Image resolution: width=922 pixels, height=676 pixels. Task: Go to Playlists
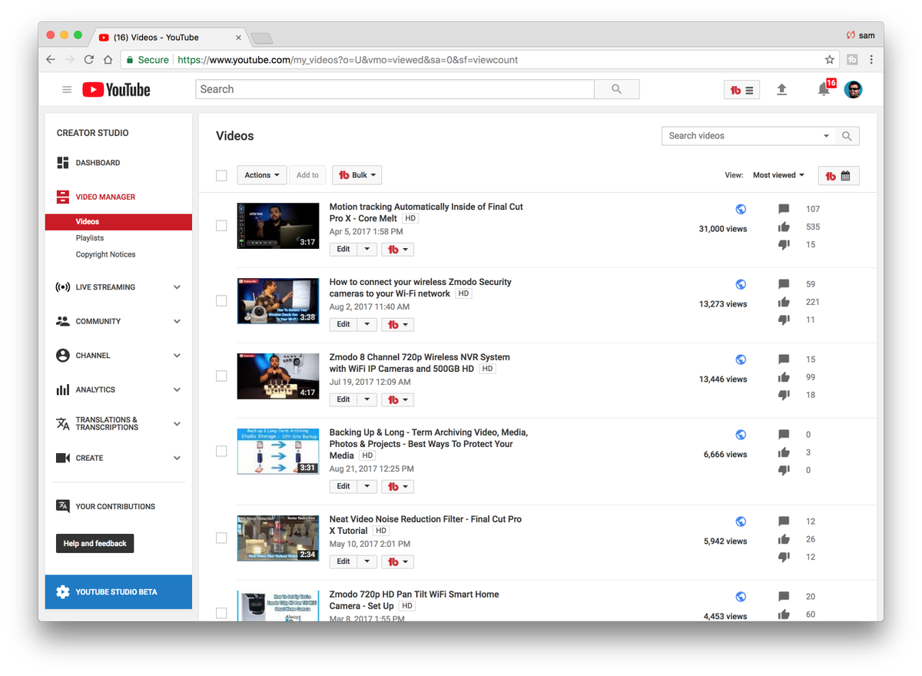(x=90, y=238)
